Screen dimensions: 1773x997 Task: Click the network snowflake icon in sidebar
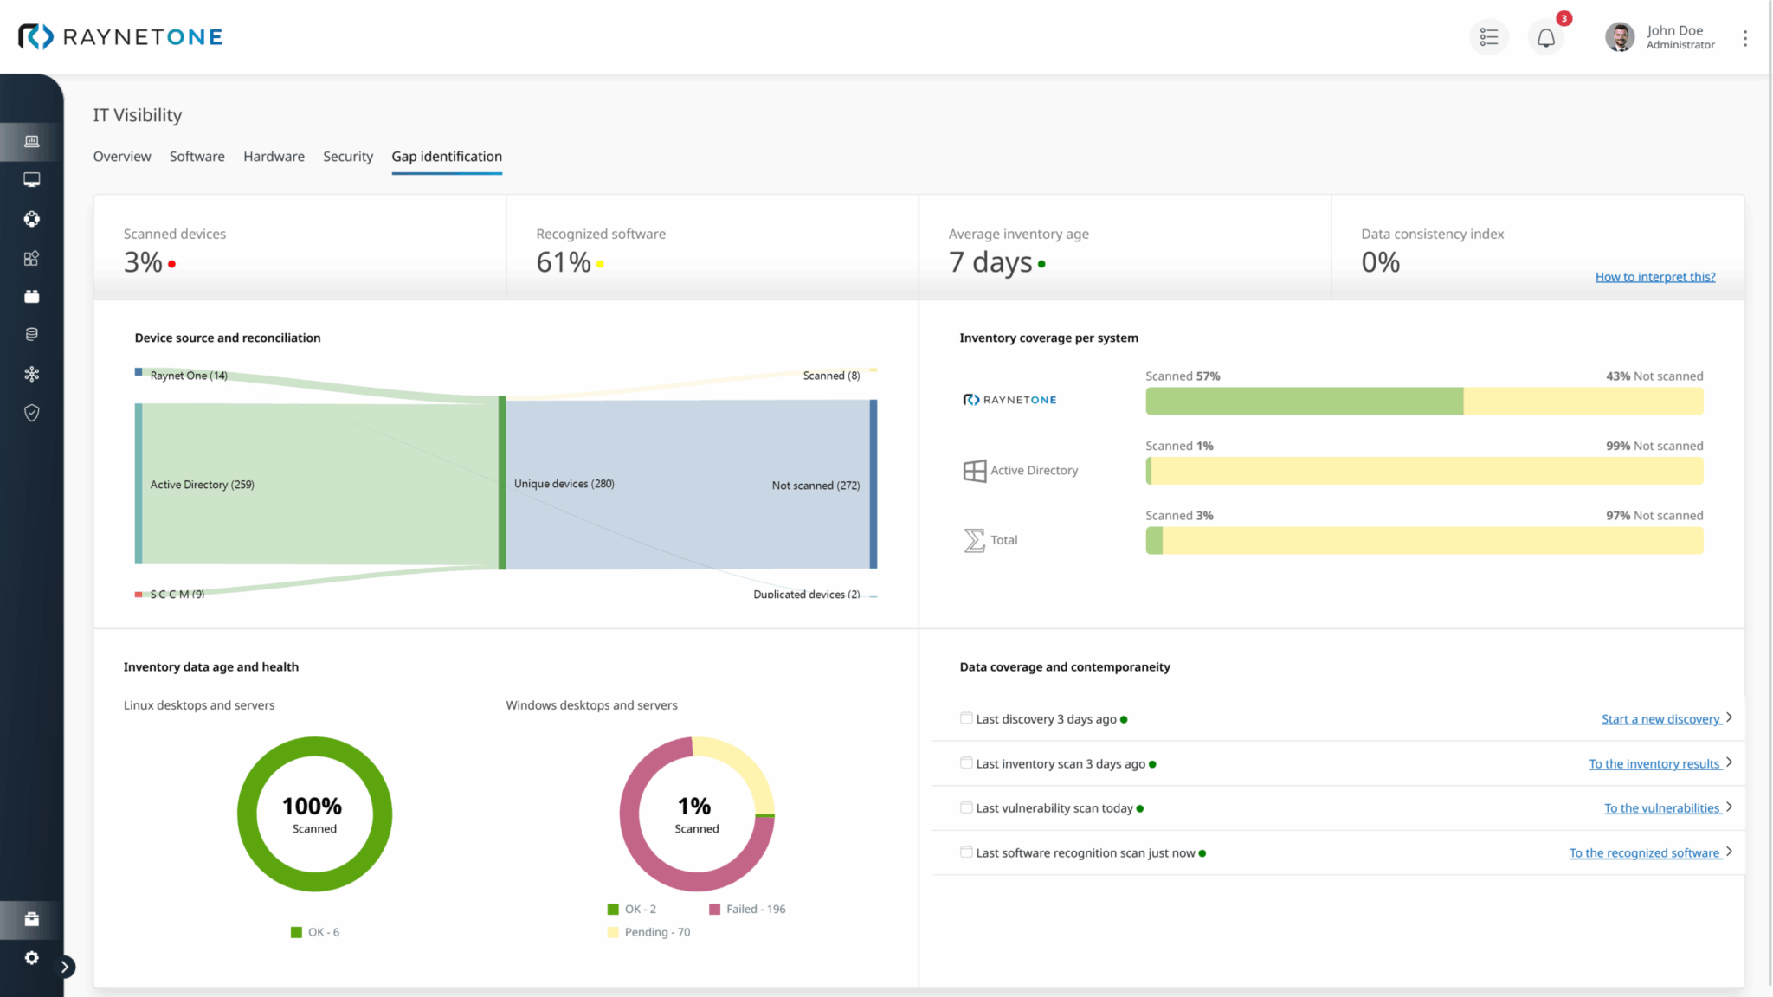point(31,373)
